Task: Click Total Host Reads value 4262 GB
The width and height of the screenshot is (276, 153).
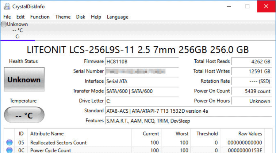Action: tap(252, 62)
